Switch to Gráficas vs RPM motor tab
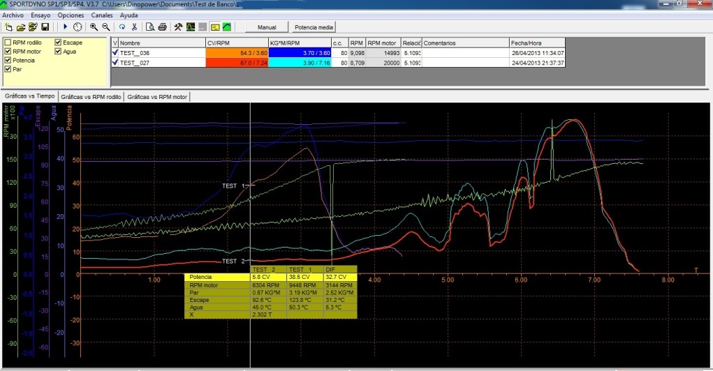 click(x=157, y=96)
